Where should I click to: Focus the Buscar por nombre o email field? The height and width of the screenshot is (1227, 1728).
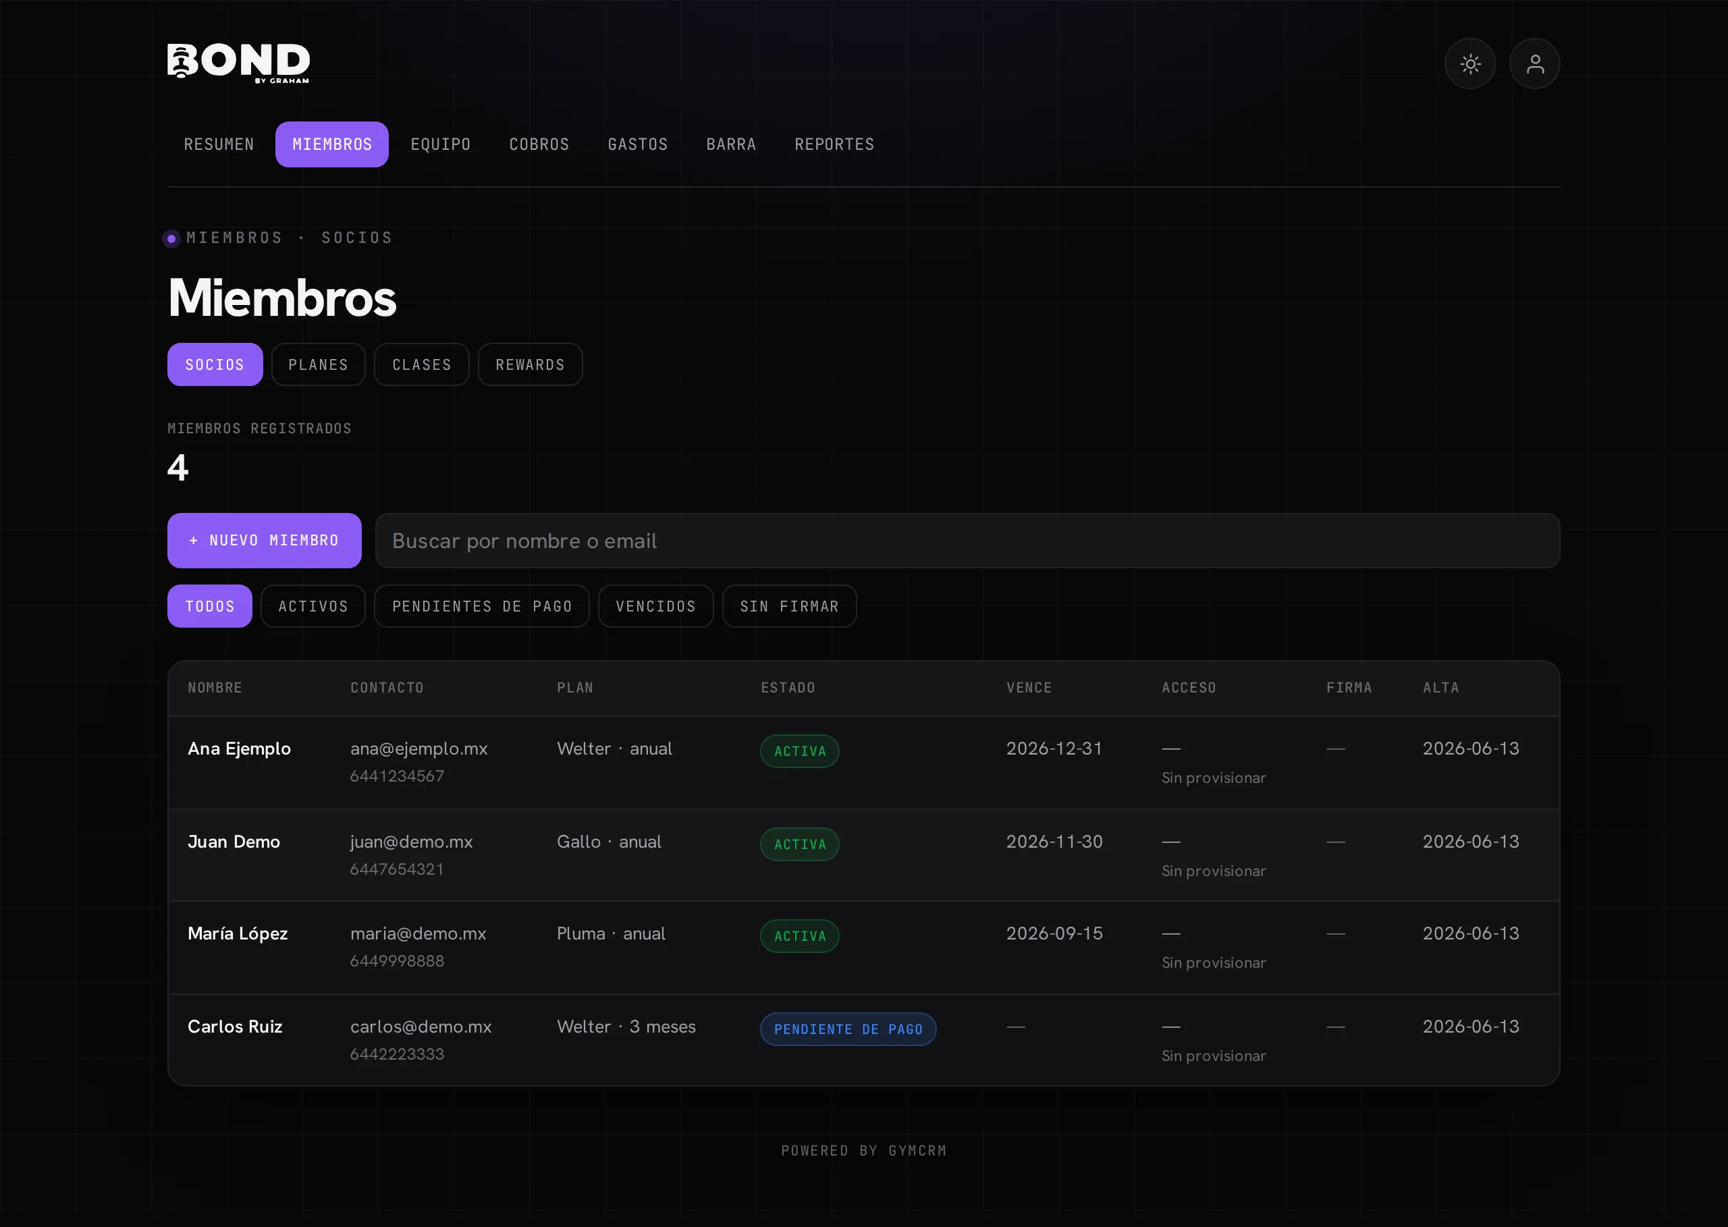[967, 541]
